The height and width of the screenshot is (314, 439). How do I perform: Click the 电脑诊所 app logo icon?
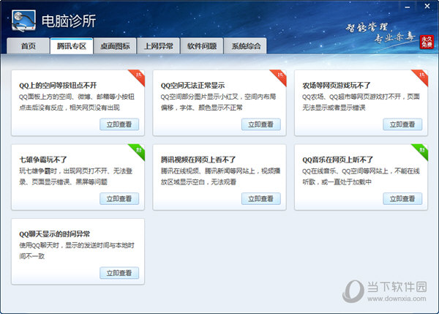(x=24, y=20)
